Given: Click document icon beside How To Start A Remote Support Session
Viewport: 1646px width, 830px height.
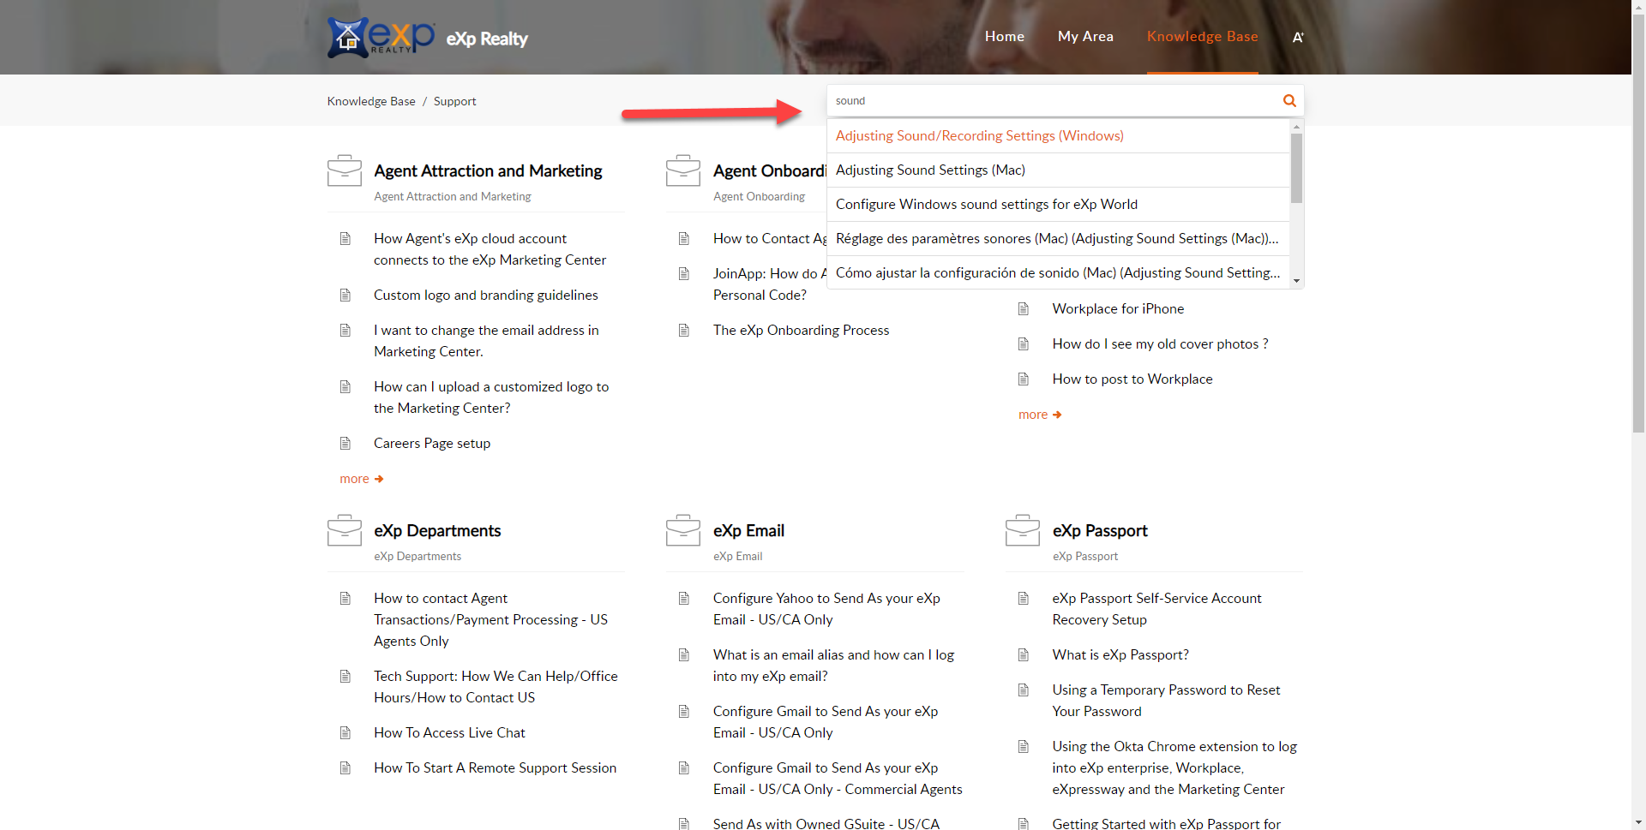Looking at the screenshot, I should click(345, 767).
